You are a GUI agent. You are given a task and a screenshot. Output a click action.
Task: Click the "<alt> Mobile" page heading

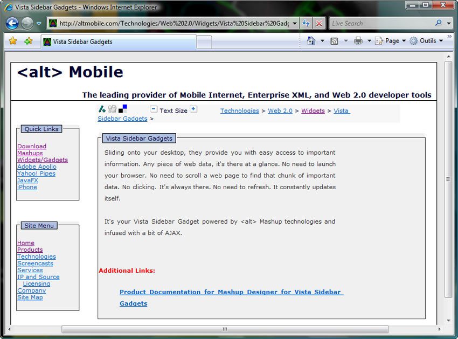[x=70, y=72]
